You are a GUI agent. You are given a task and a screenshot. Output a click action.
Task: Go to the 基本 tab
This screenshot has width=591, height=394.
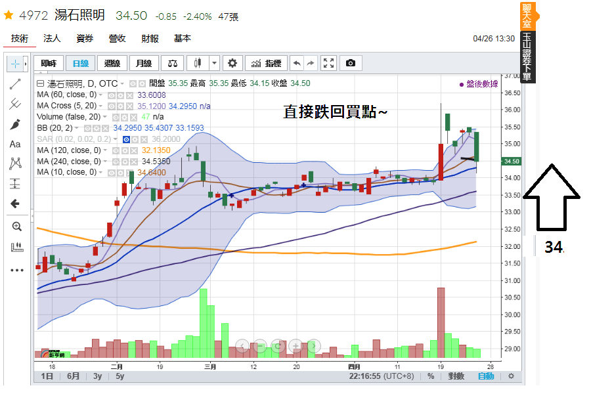pos(183,39)
